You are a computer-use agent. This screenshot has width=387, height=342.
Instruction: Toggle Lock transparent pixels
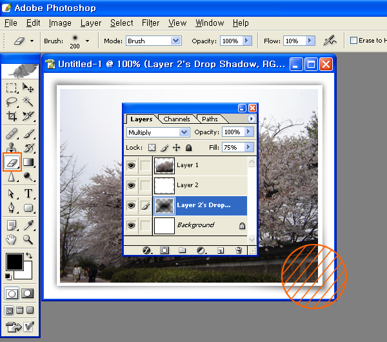(x=152, y=147)
